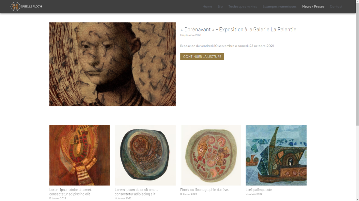Navigate to the Contact page

336,7
